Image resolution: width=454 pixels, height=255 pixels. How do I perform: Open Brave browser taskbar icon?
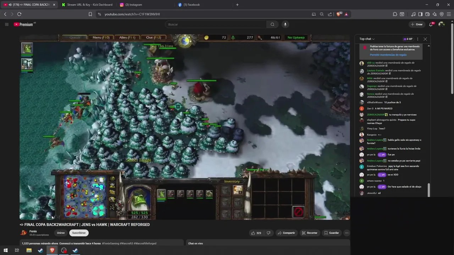tap(52, 250)
